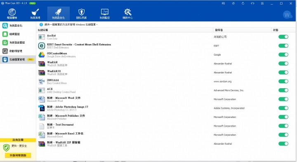This screenshot has height=162, width=297.
Task: Click publisher text "Advanced Micro Devices, Inc."
Action: [x=229, y=90]
